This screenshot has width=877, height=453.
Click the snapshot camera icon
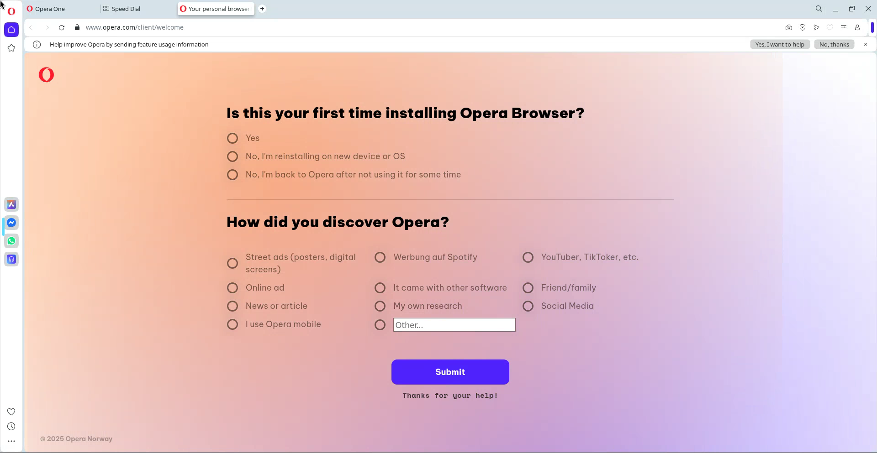[x=788, y=27]
